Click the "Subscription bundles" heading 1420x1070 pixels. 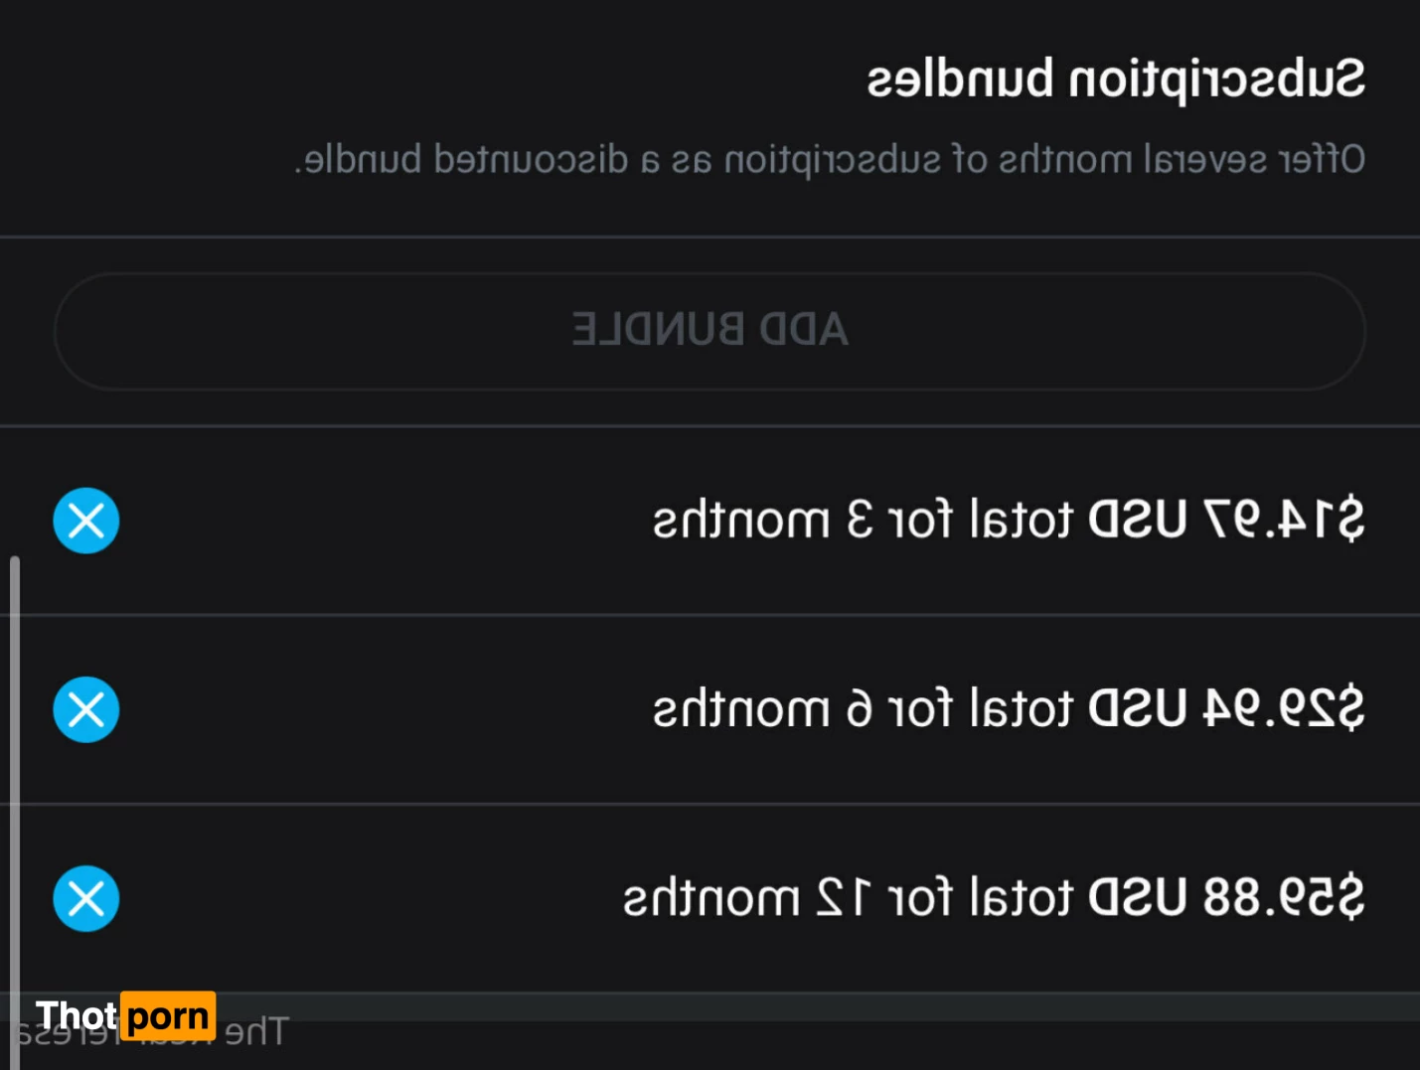pos(1116,79)
